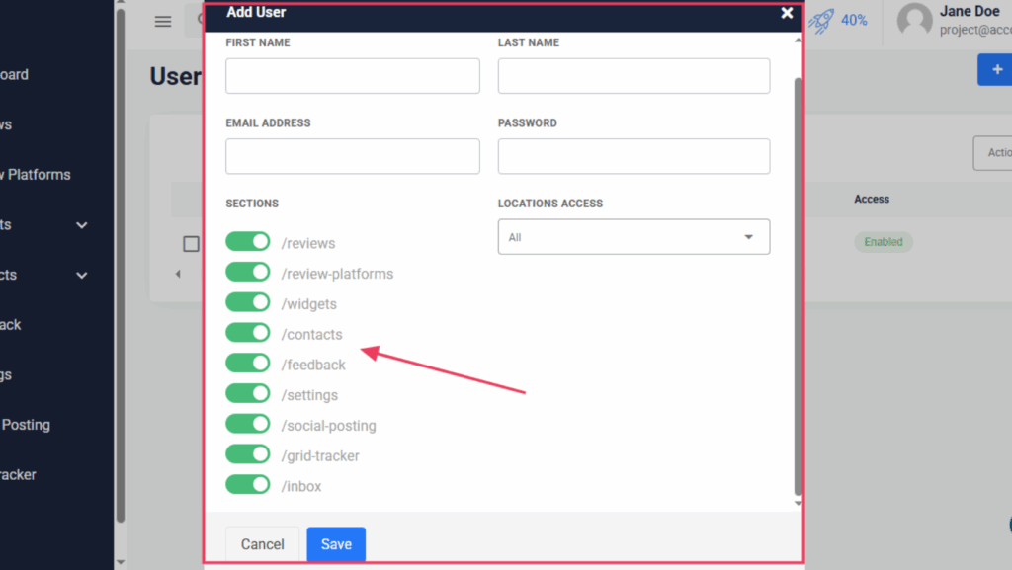Image resolution: width=1012 pixels, height=570 pixels.
Task: Click the modal's vertical scrollbar
Action: (x=798, y=286)
